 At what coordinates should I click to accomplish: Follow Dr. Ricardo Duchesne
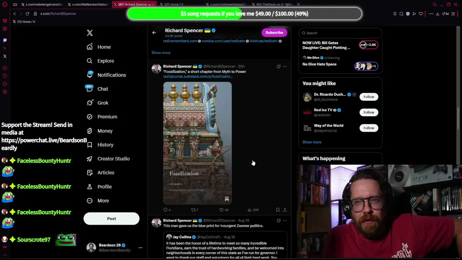click(369, 97)
